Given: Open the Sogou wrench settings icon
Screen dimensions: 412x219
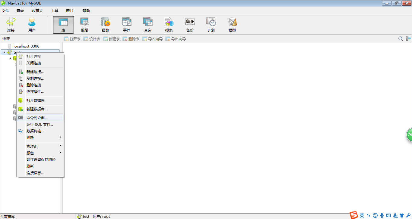Looking at the screenshot, I should tap(408, 215).
